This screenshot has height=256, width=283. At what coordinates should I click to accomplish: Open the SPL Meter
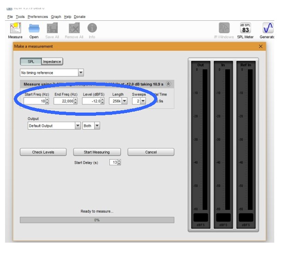click(245, 29)
